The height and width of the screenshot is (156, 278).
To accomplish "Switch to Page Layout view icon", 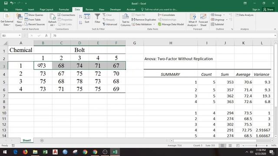I will point(230,146).
